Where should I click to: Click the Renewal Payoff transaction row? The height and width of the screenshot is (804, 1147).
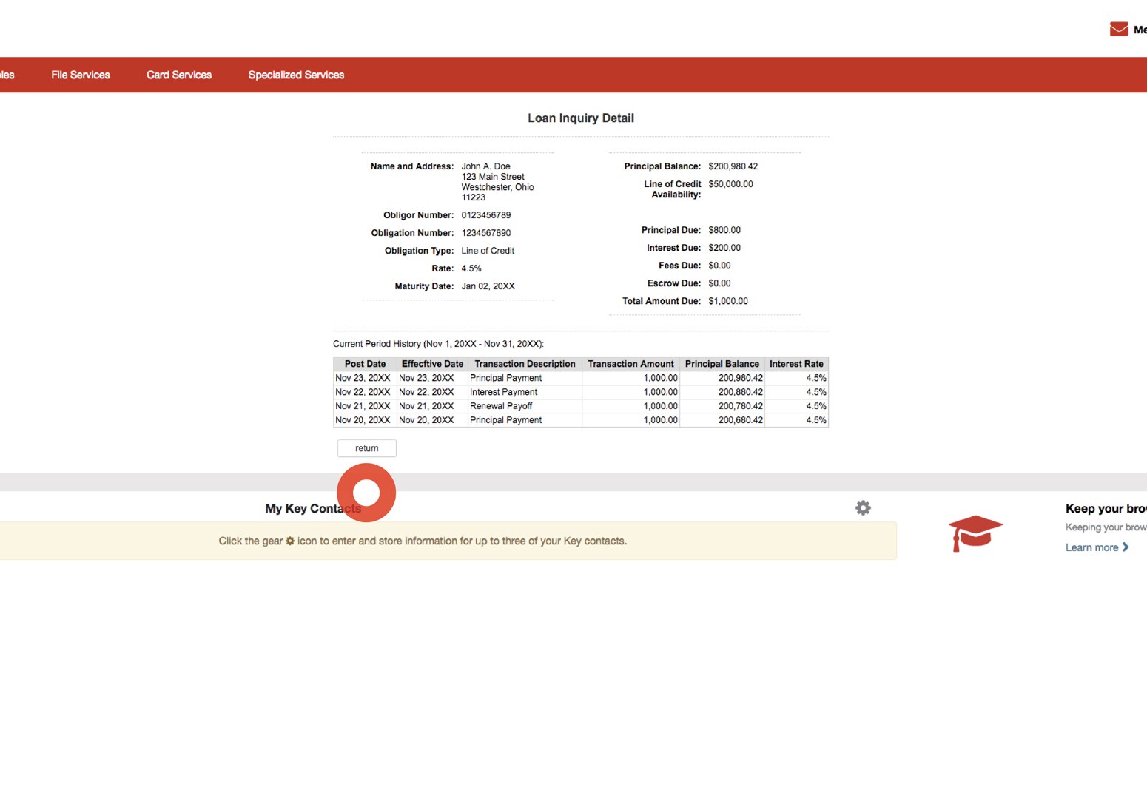click(x=501, y=405)
